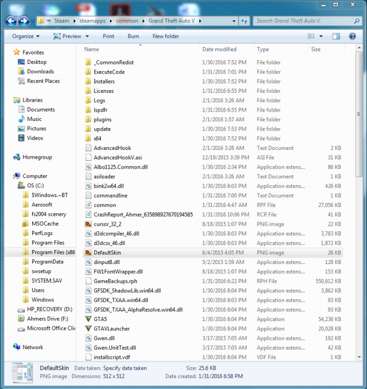The image size is (367, 389).
Task: Click the Homegroup icon in sidebar
Action: click(17, 157)
